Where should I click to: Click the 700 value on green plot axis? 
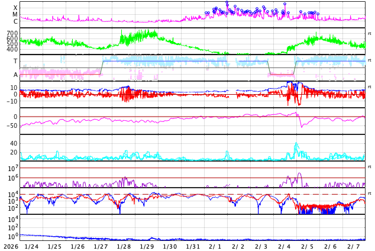[12, 34]
